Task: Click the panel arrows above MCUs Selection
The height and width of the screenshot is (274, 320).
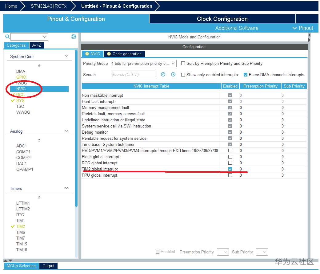Action: 8,260
